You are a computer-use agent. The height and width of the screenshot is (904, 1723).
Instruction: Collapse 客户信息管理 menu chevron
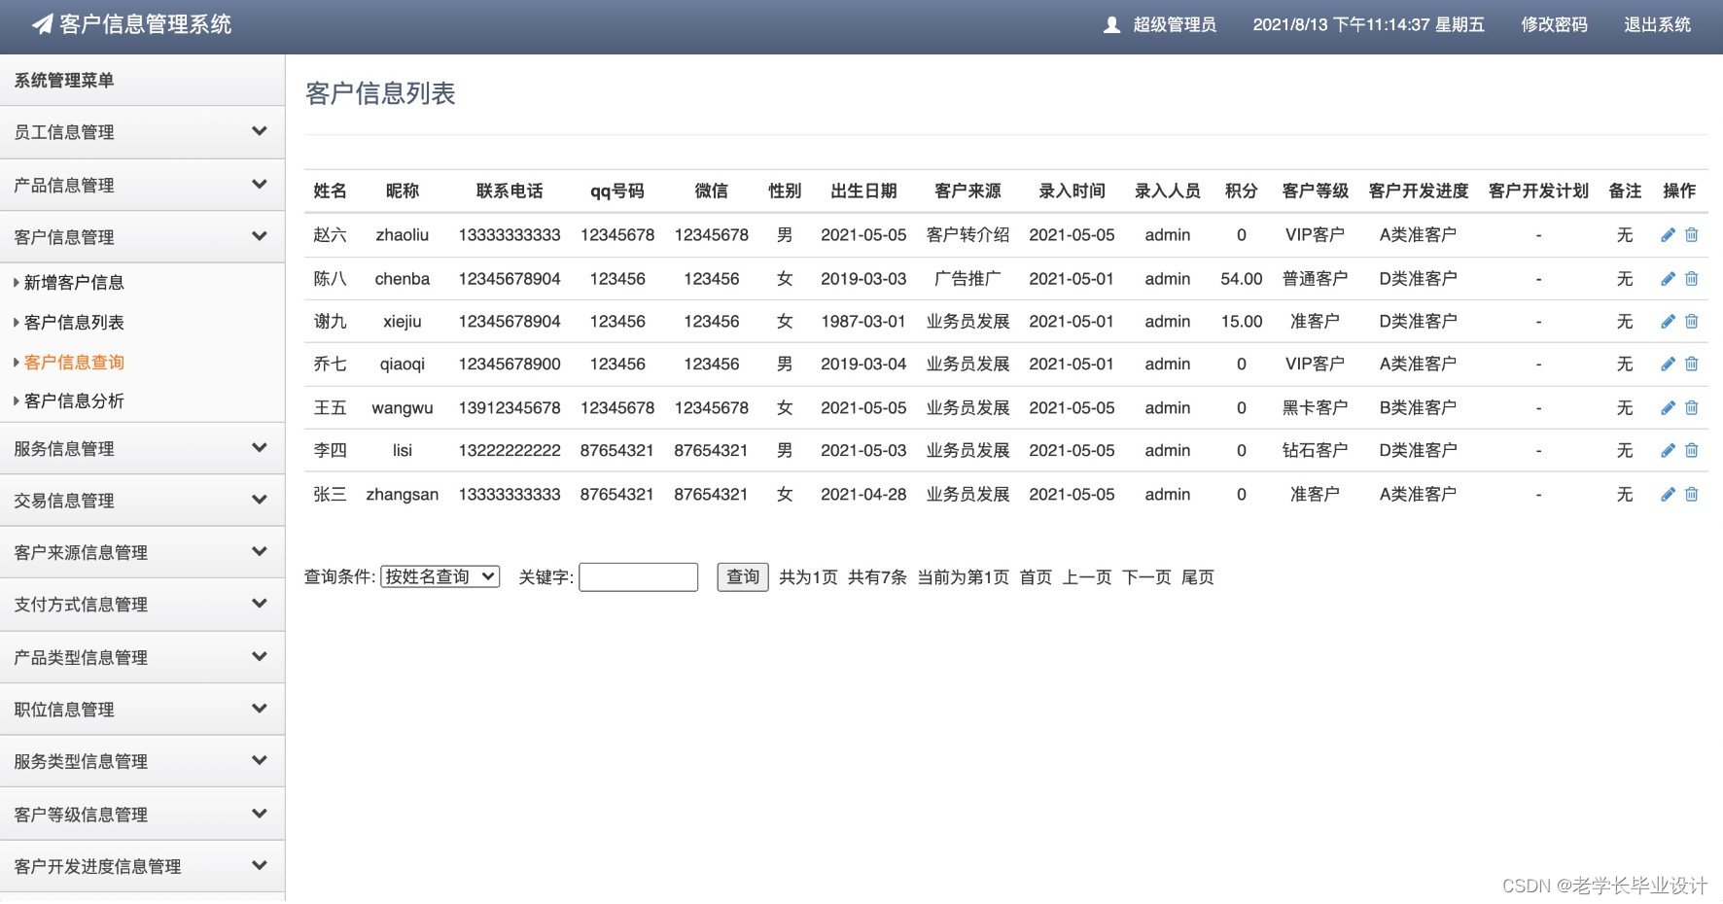pyautogui.click(x=260, y=235)
